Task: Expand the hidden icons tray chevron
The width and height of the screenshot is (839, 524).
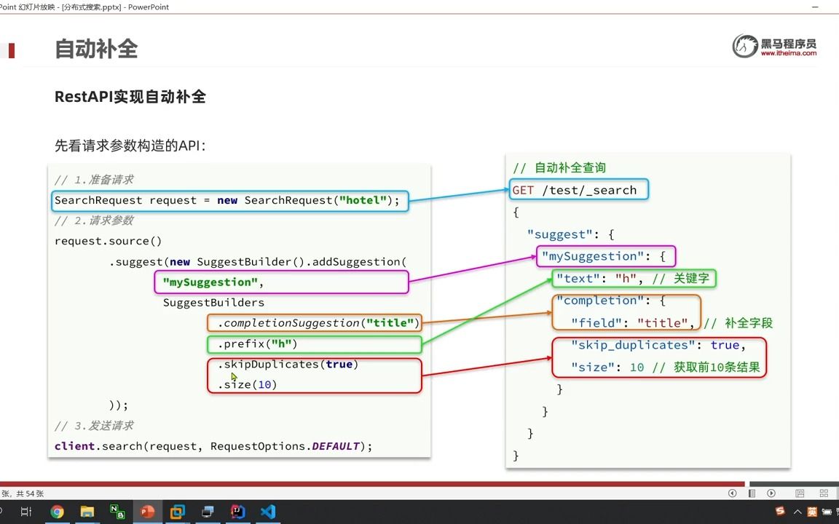Action: [796, 512]
